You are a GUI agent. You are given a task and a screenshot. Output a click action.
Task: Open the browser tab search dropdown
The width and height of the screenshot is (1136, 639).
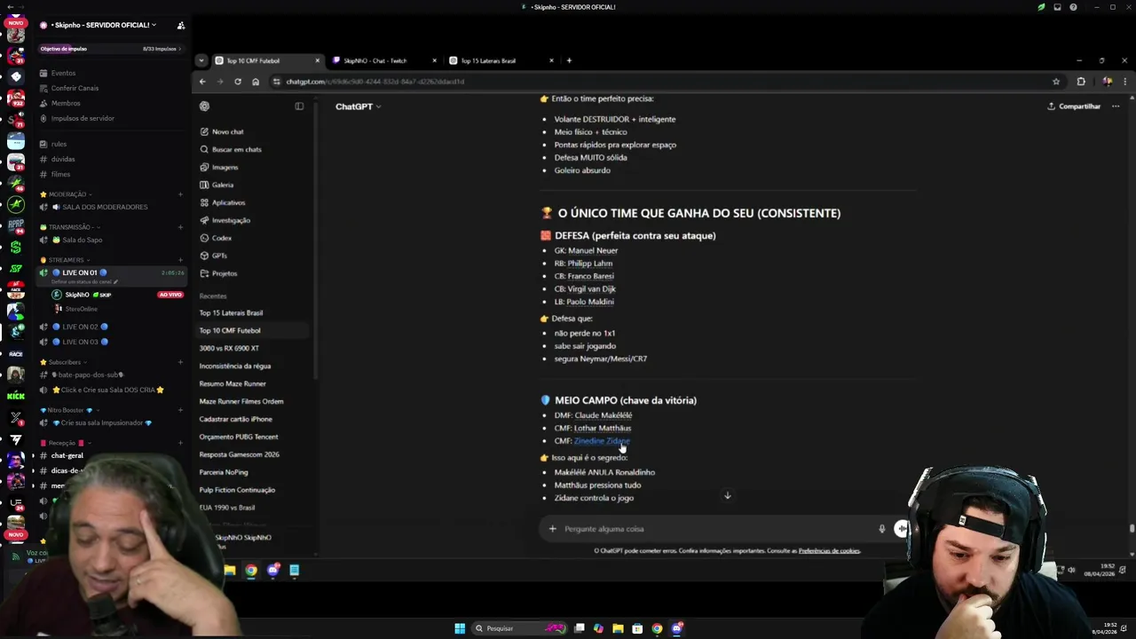tap(201, 61)
